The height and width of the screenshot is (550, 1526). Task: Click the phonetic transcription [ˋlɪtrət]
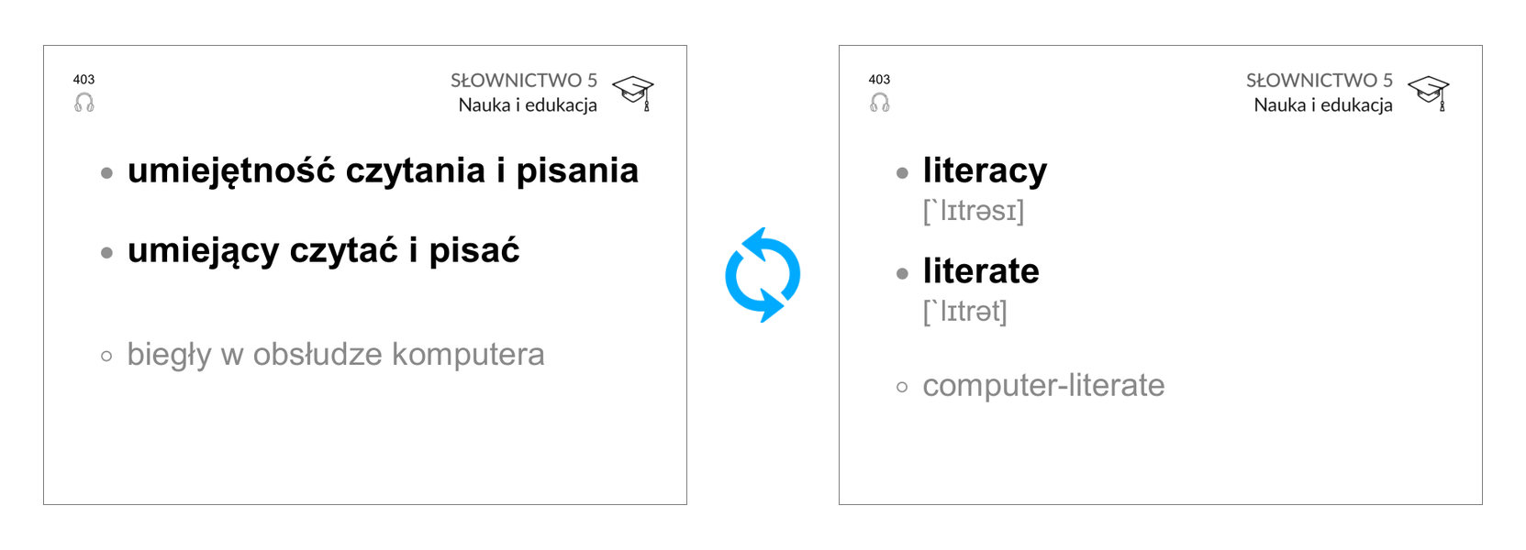[965, 312]
